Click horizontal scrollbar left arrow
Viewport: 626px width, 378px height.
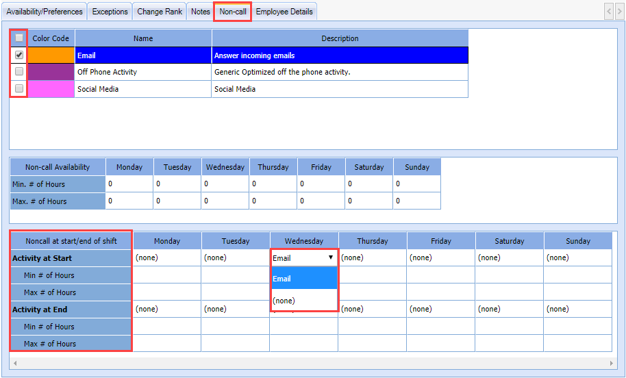click(15, 363)
